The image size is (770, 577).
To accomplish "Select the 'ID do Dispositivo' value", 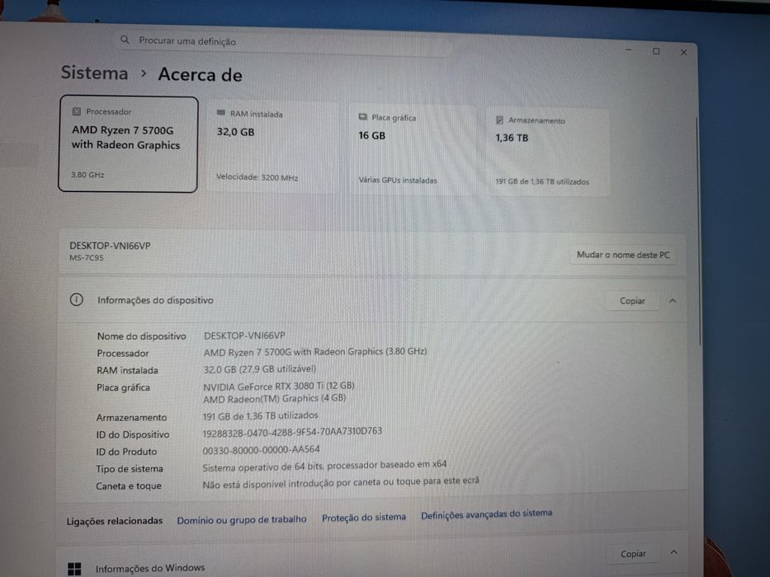I will pyautogui.click(x=292, y=432).
